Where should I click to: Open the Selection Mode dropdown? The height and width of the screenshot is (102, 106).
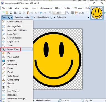[35, 18]
